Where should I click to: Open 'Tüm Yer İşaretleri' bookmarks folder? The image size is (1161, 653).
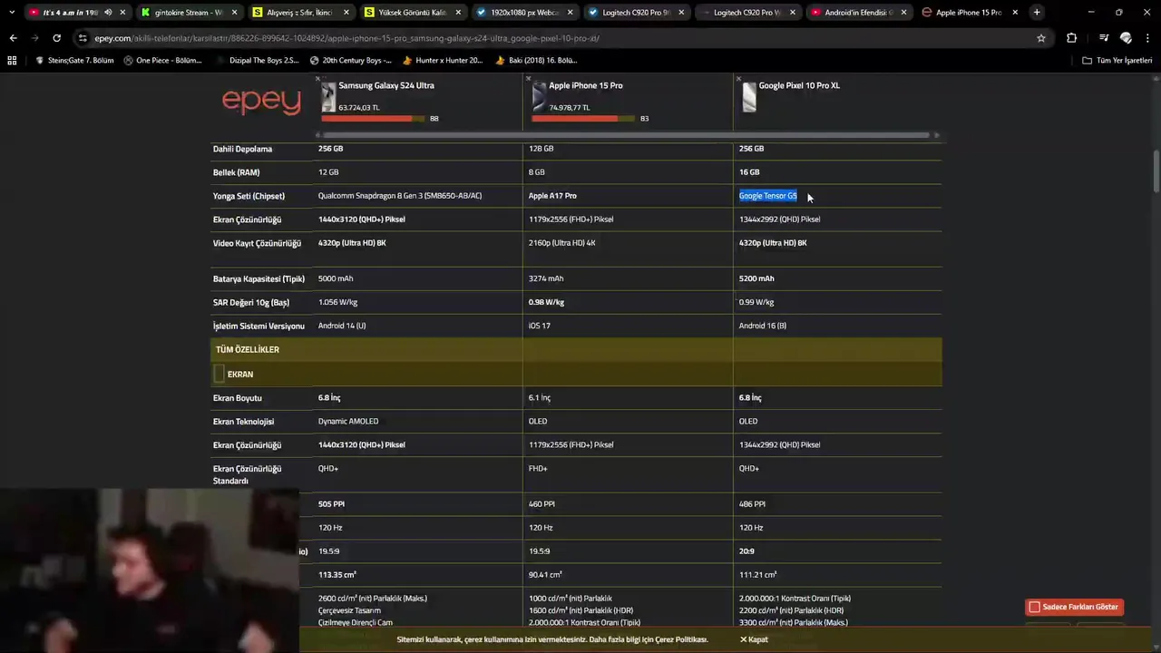(x=1117, y=61)
